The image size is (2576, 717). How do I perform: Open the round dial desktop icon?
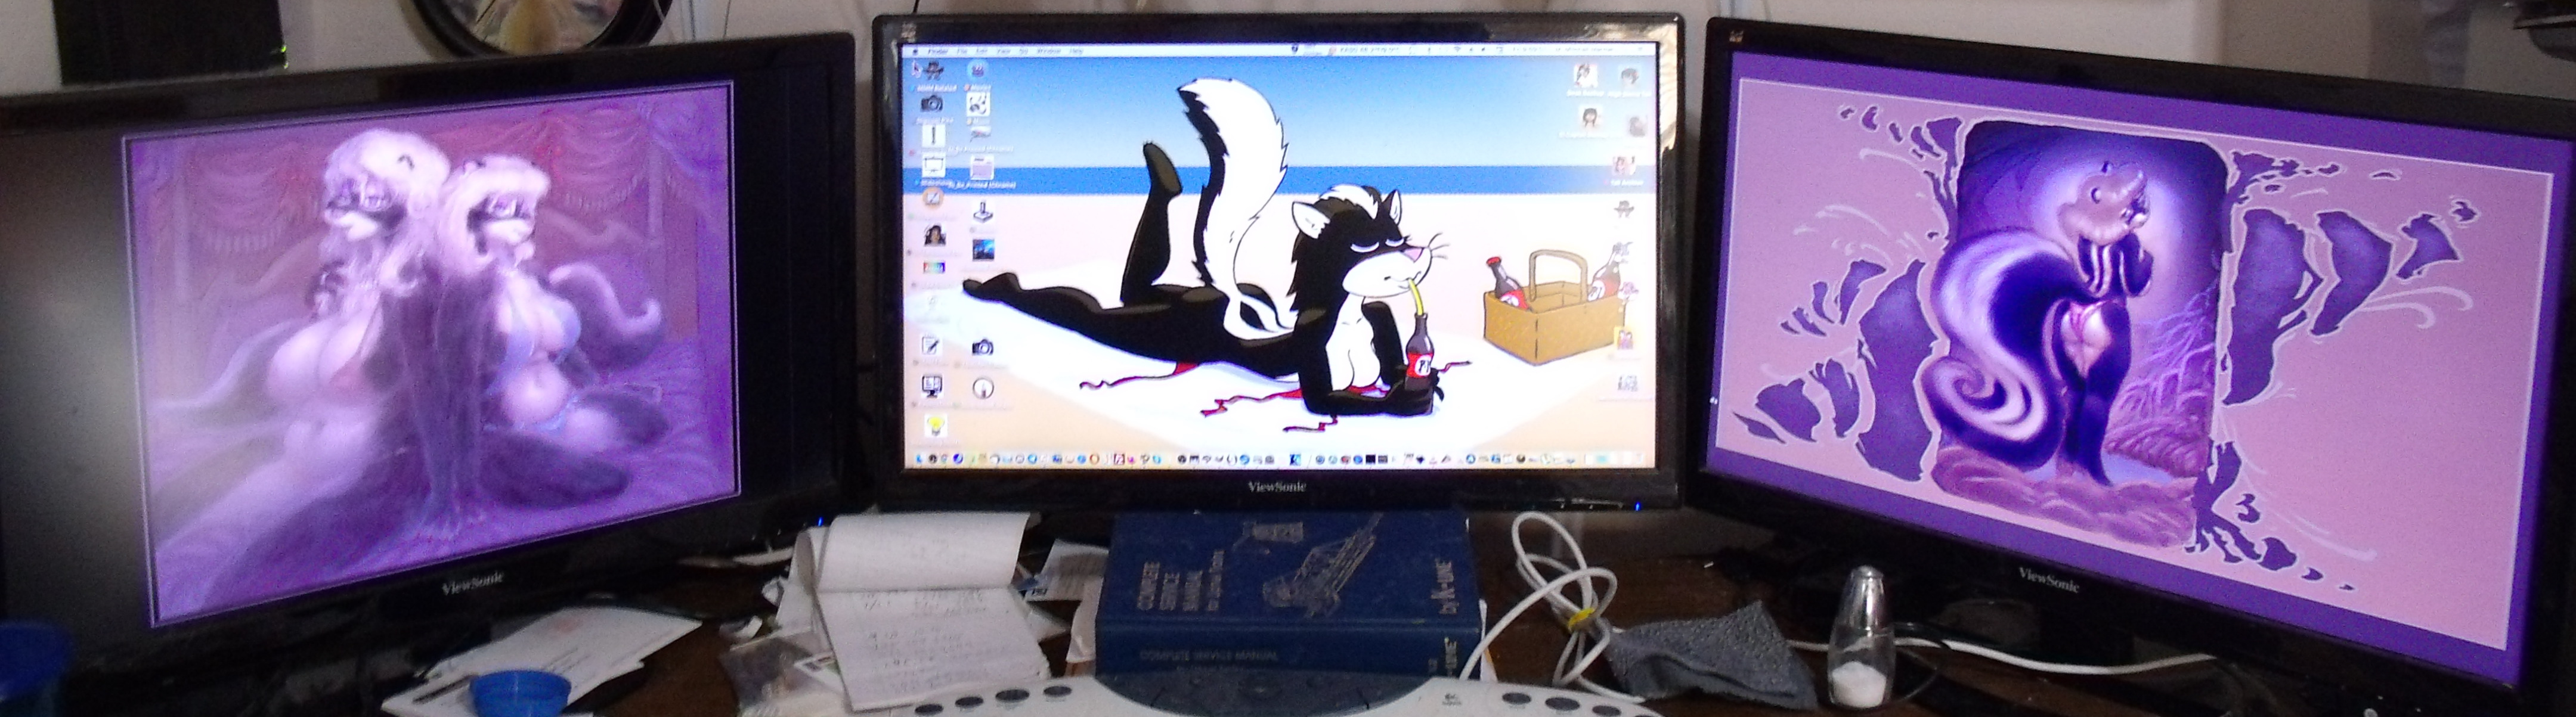click(x=983, y=388)
